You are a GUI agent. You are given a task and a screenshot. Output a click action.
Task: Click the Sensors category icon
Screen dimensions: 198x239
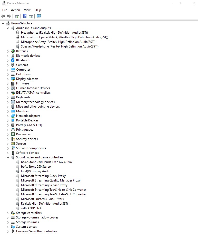[13, 144]
